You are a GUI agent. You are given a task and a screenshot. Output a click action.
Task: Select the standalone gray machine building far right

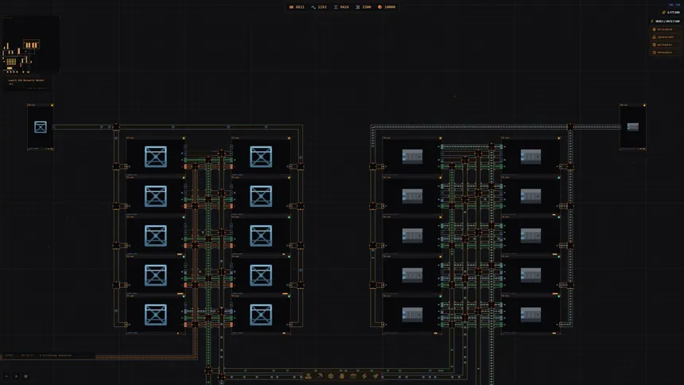633,127
